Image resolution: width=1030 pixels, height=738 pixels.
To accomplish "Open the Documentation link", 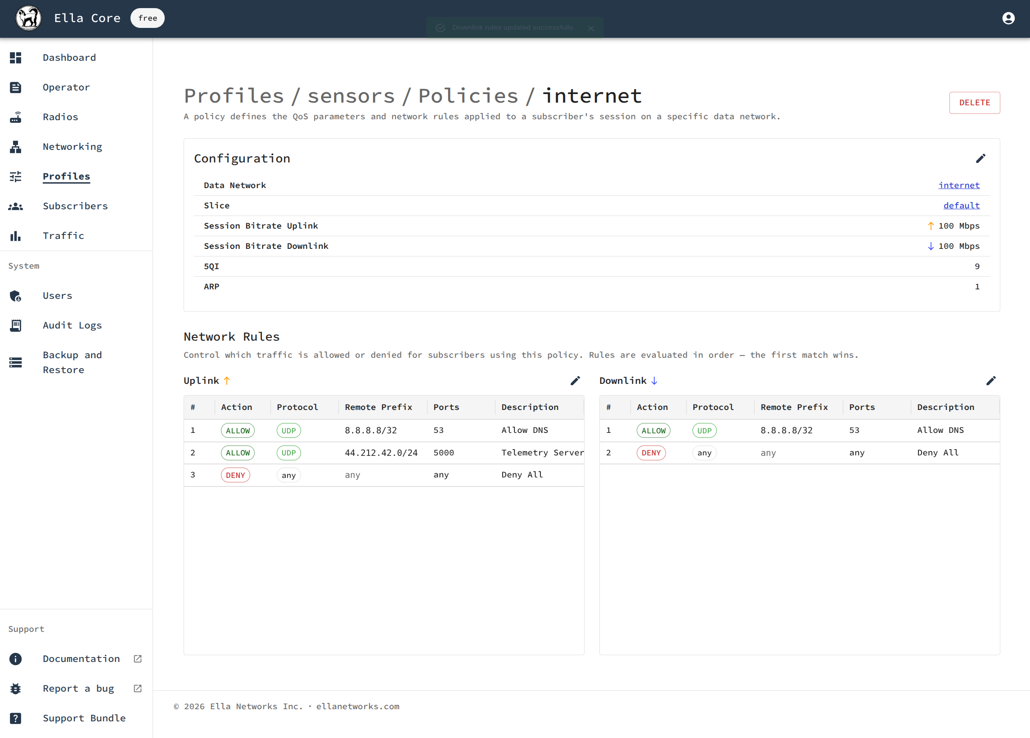I will coord(81,658).
